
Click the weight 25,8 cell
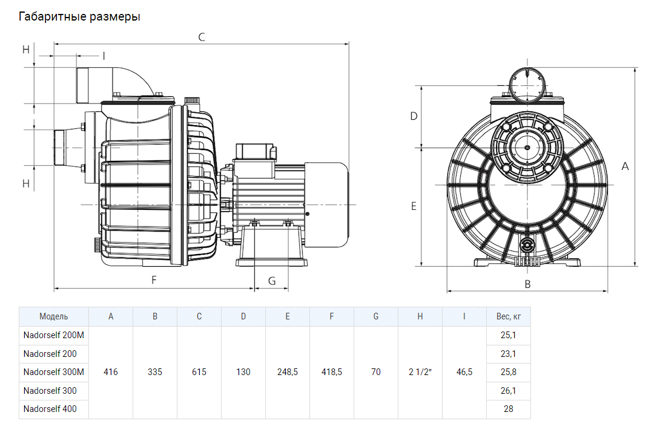[508, 371]
